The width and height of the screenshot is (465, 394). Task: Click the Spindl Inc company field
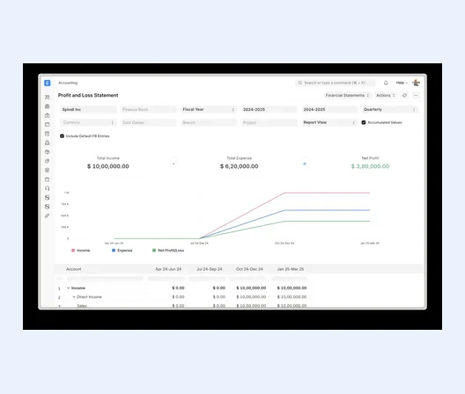pos(88,110)
